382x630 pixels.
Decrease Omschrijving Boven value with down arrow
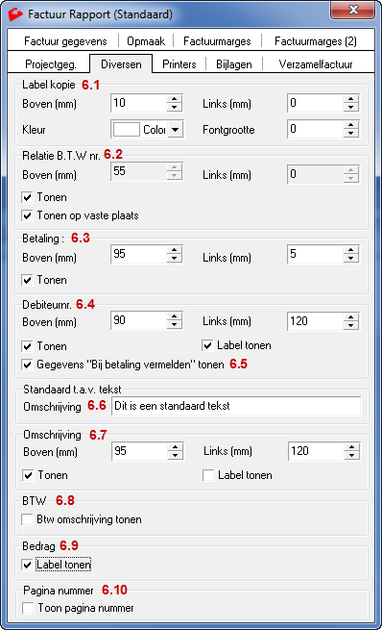click(x=176, y=455)
